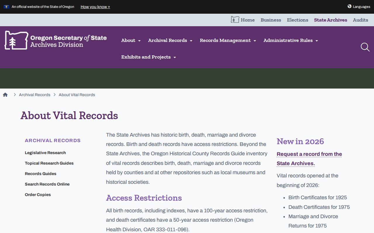Image resolution: width=374 pixels, height=233 pixels.
Task: Click the Oregon state tree logo
Action: point(16,40)
